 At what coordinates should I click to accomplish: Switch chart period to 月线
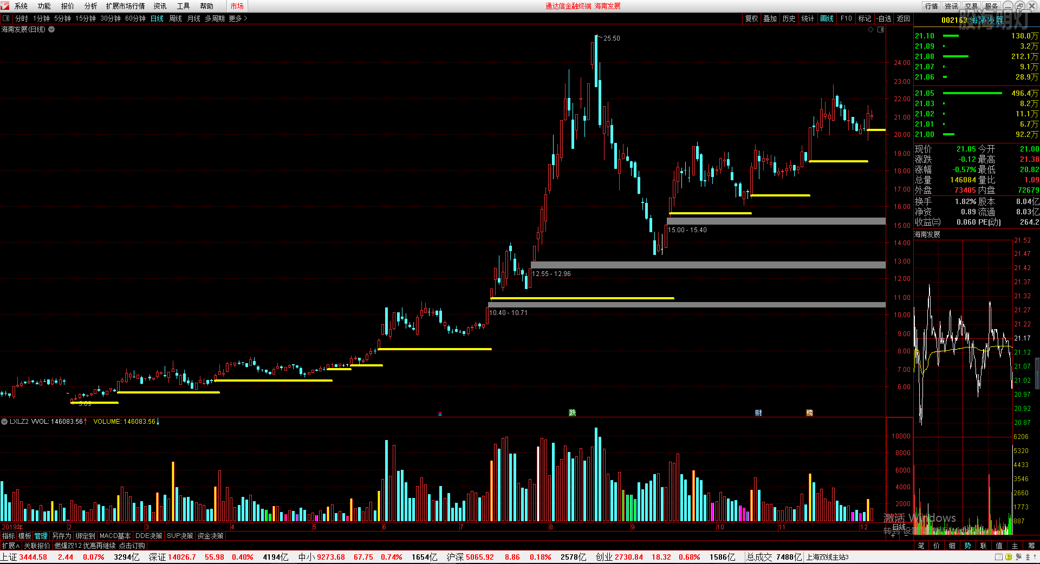194,18
